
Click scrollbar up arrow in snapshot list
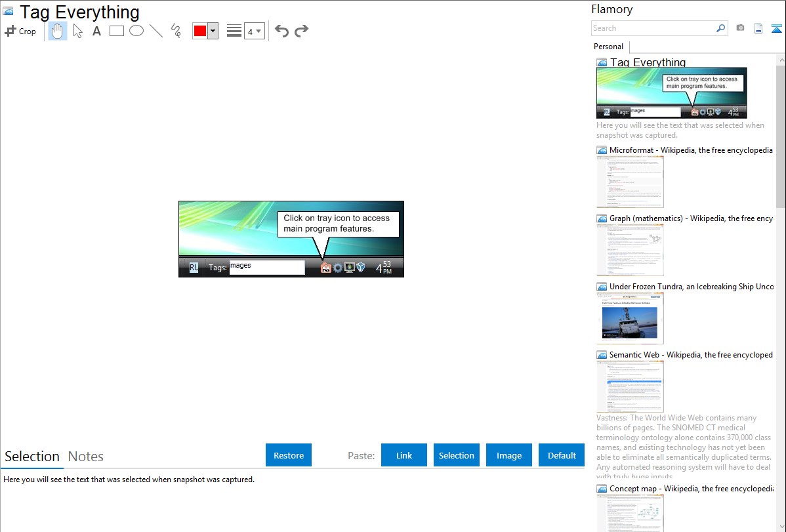click(781, 60)
